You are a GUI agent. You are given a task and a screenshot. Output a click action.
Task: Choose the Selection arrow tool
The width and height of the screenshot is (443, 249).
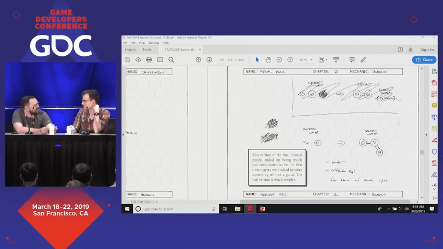257,60
